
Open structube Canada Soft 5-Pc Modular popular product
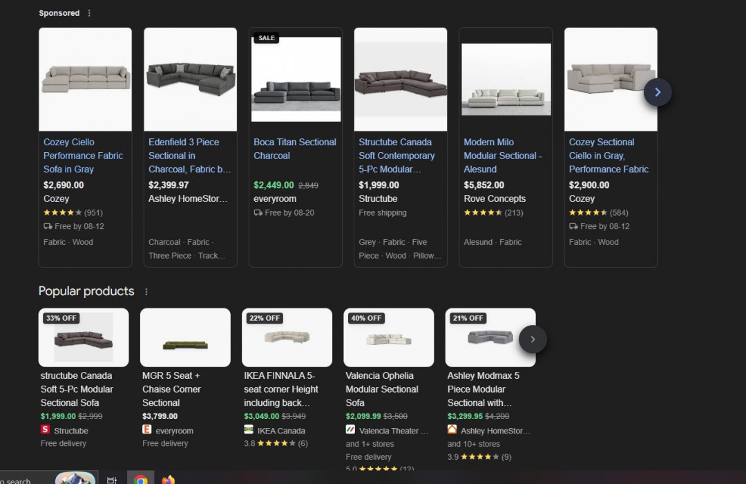(x=77, y=389)
